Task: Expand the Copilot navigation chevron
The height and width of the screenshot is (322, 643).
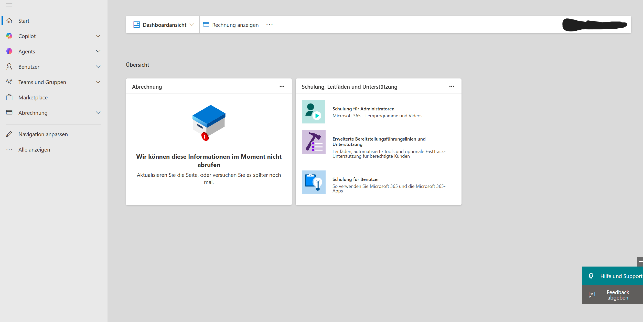Action: pos(98,36)
